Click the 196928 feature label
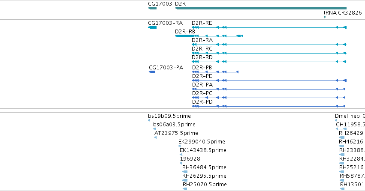The width and height of the screenshot is (365, 191). tap(190, 159)
